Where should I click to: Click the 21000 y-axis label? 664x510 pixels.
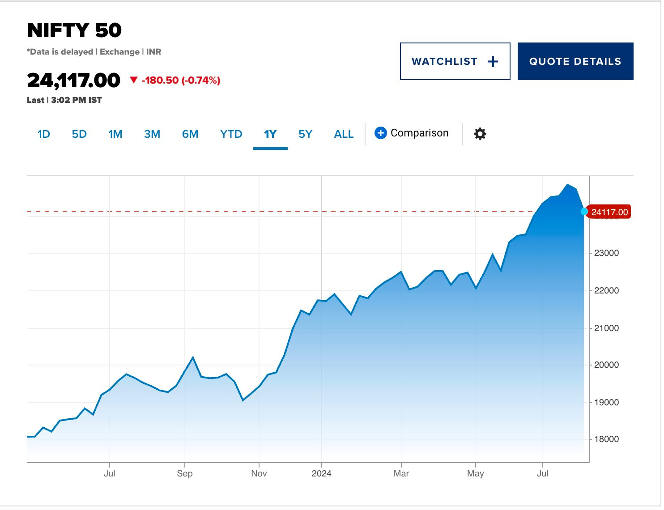point(606,328)
